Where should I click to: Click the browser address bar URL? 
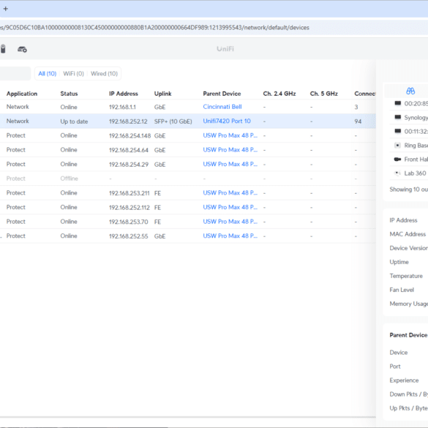pos(154,28)
